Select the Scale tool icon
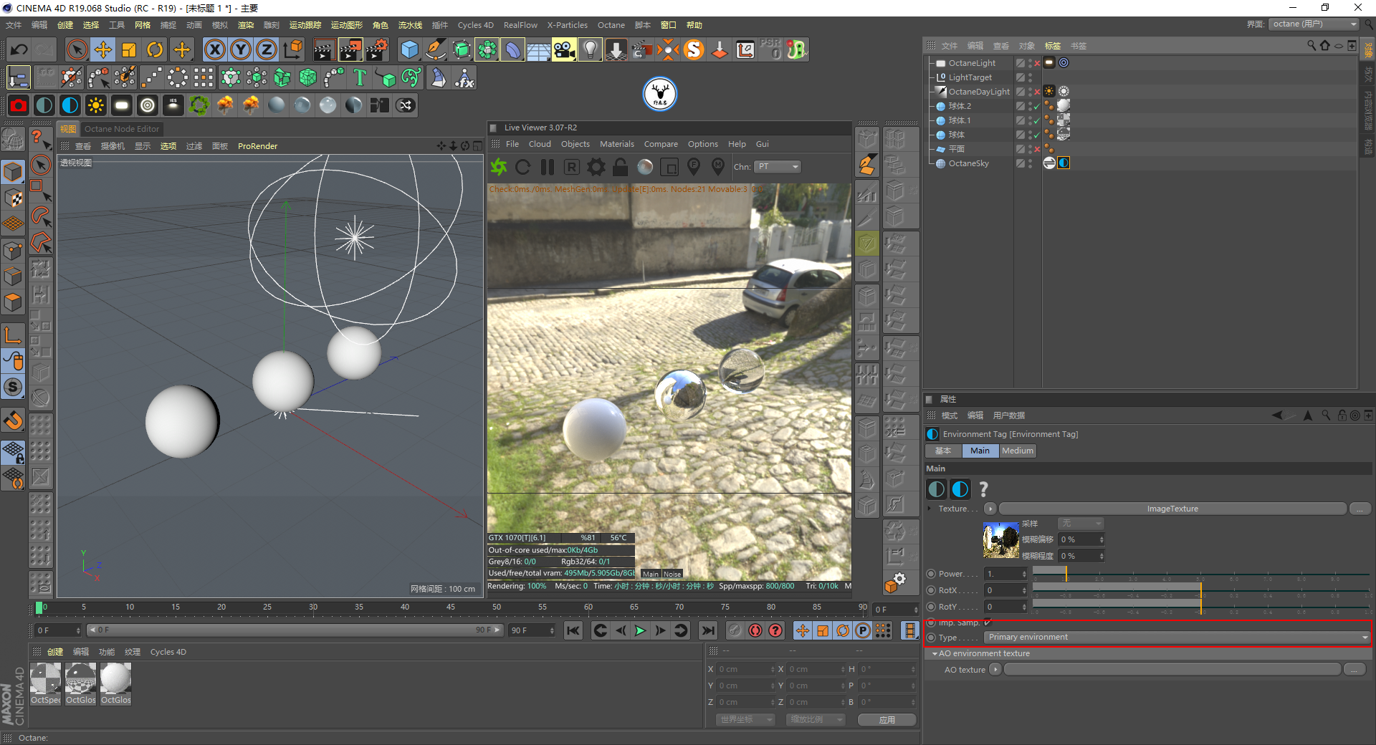The image size is (1376, 745). pos(129,49)
